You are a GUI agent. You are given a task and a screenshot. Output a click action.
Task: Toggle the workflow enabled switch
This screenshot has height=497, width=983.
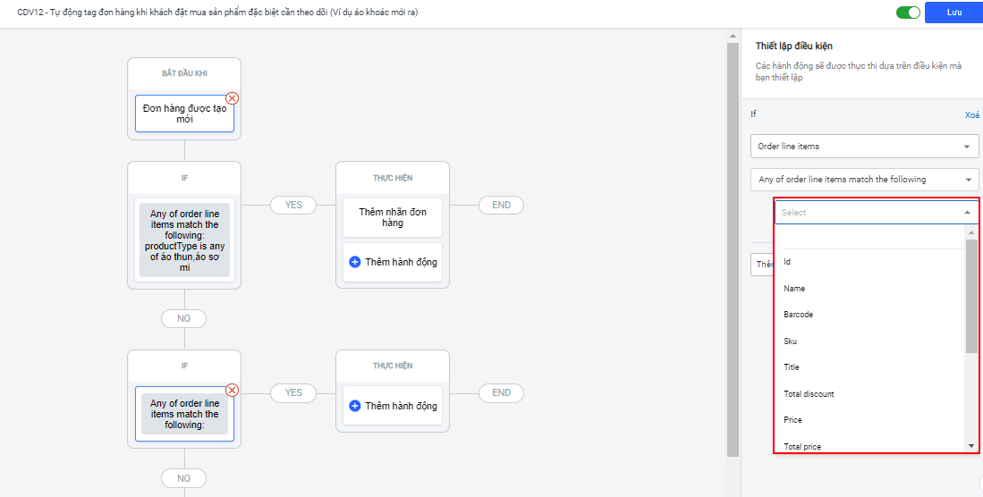click(x=908, y=13)
